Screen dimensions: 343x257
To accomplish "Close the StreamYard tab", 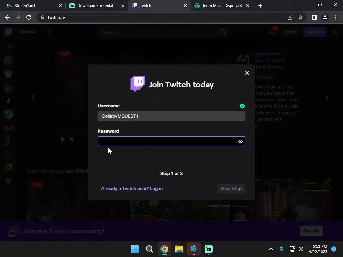I will tap(60, 6).
